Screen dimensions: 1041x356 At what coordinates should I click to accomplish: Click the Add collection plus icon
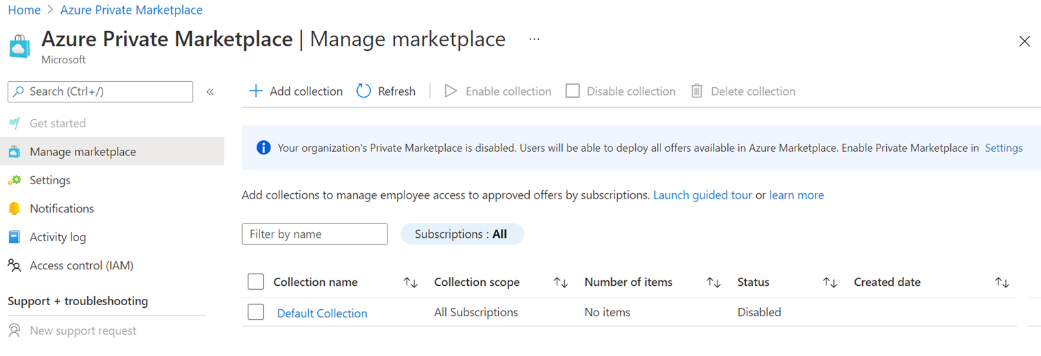(x=256, y=91)
